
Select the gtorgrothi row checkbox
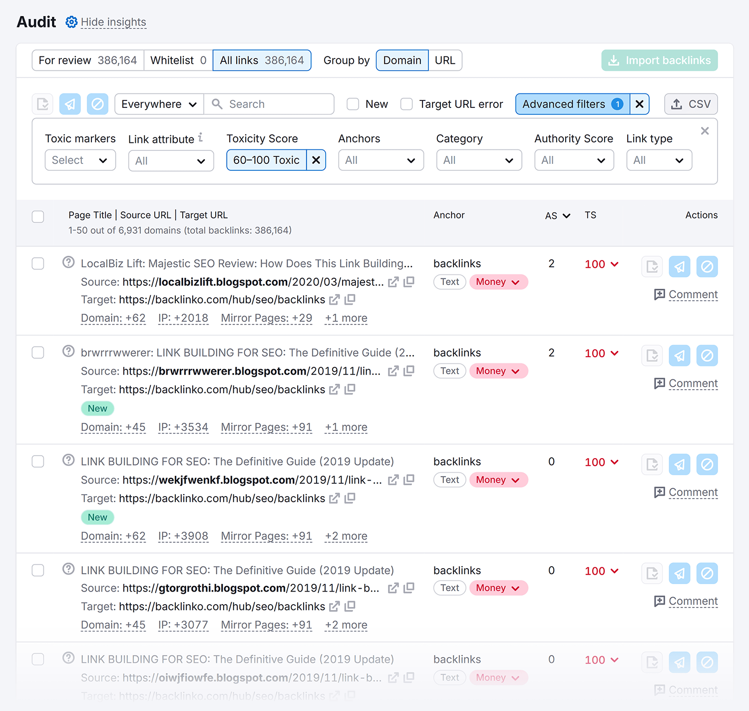pos(38,570)
